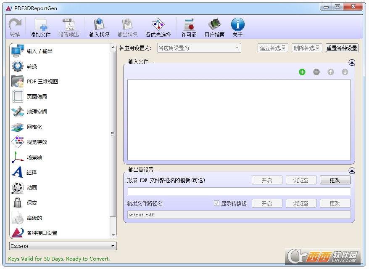Open the Chinese language dropdown
Image resolution: width=369 pixels, height=269 pixels.
(x=63, y=246)
